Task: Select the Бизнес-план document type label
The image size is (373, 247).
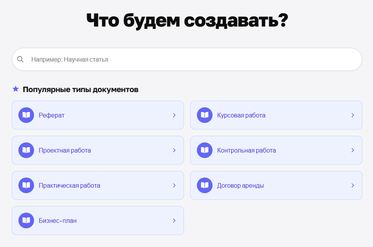Action: (x=58, y=221)
